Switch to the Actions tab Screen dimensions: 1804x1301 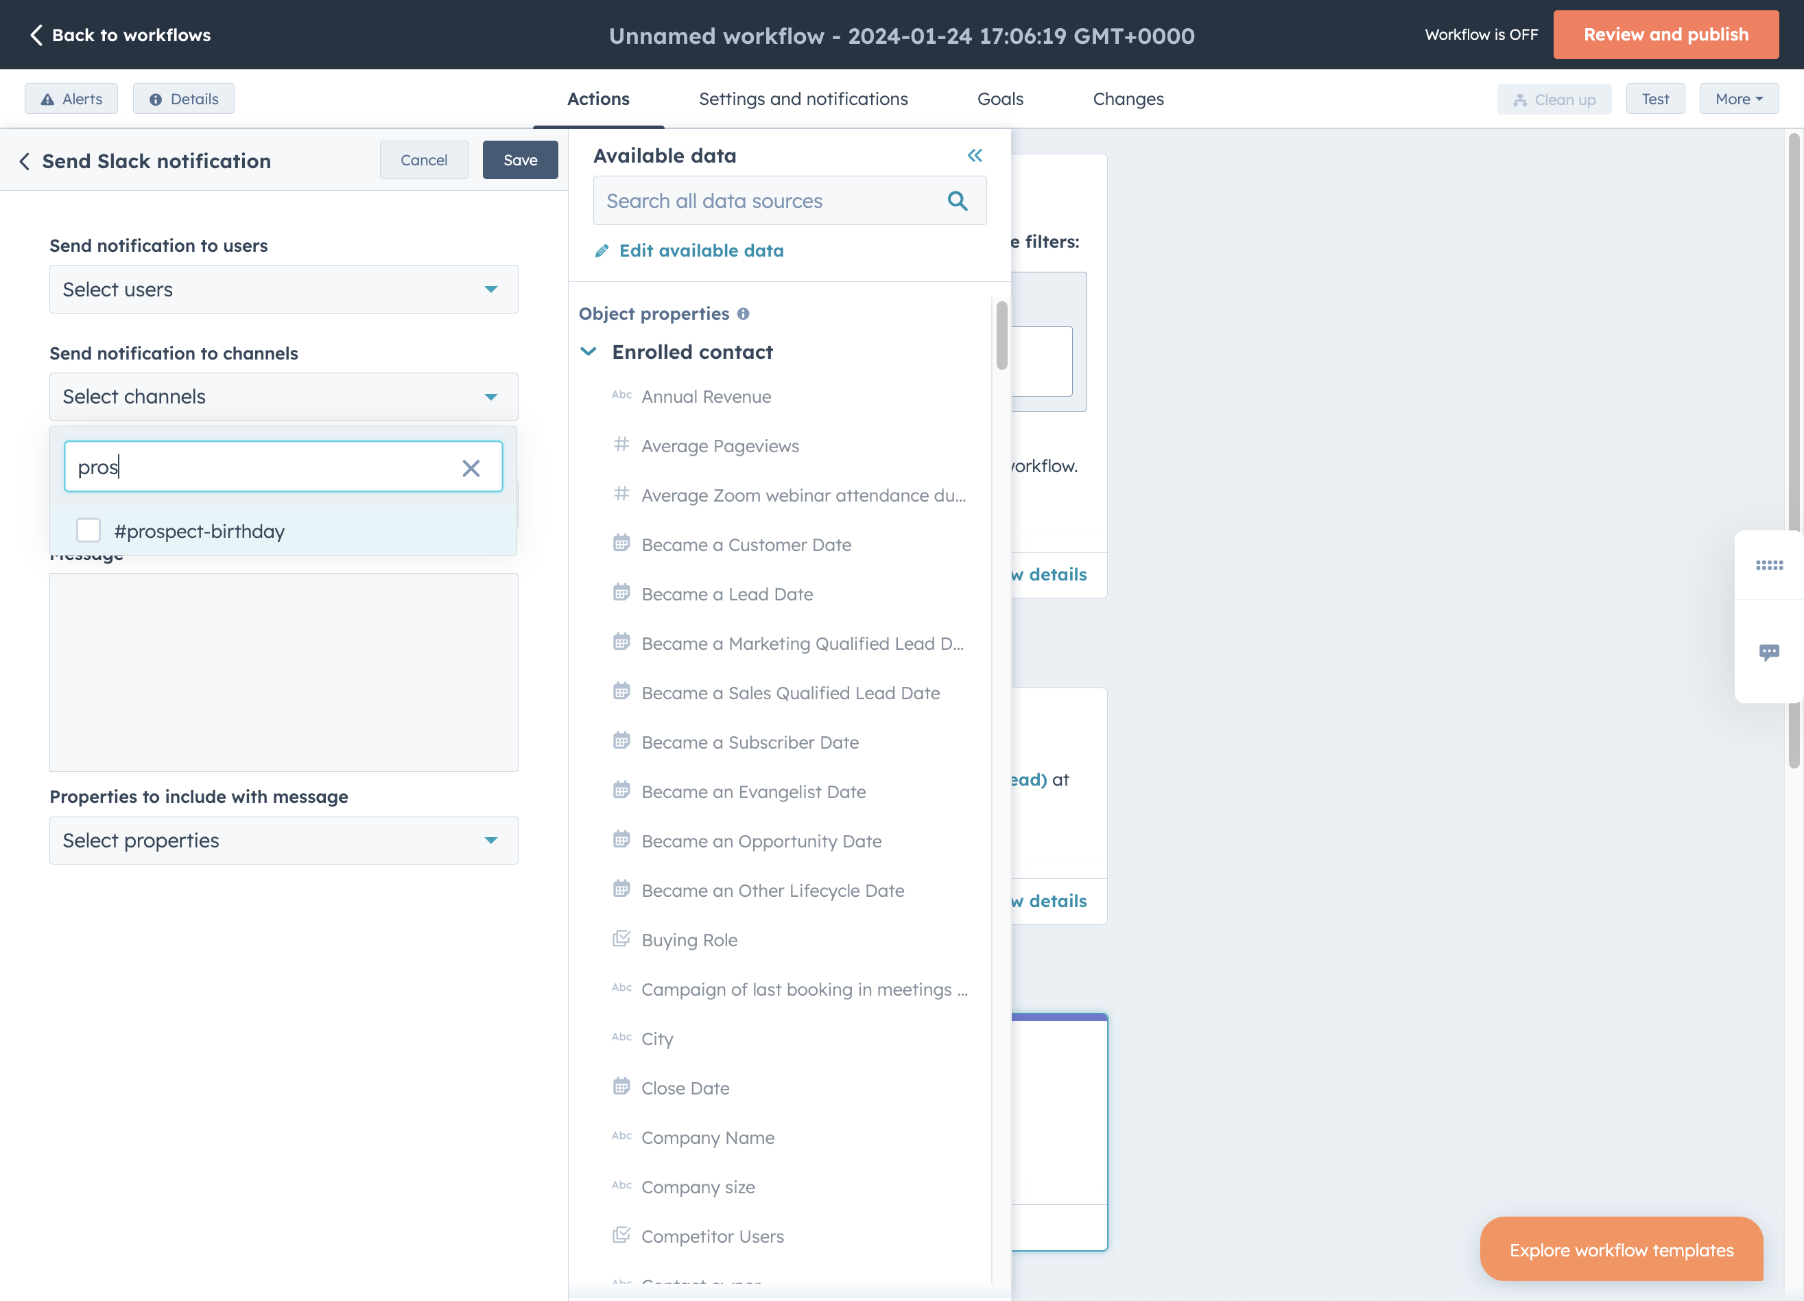point(598,99)
